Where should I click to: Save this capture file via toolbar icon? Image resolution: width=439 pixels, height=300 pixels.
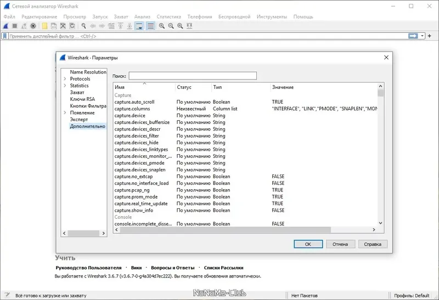click(x=54, y=26)
